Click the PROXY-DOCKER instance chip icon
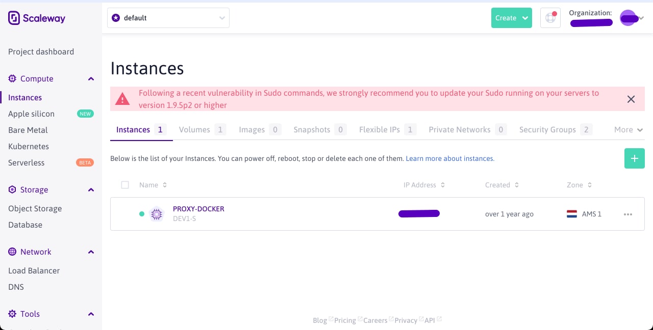The width and height of the screenshot is (653, 330). (157, 214)
